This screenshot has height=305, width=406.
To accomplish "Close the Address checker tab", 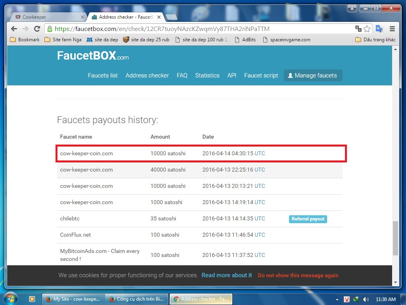I will [x=159, y=17].
